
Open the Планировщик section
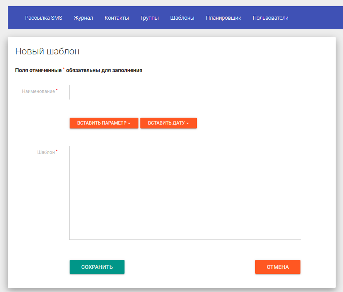224,18
